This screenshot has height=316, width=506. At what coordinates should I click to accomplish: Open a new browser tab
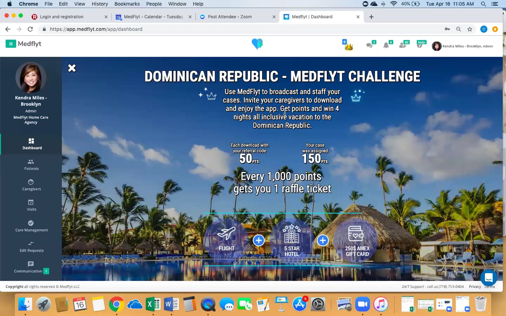(371, 17)
